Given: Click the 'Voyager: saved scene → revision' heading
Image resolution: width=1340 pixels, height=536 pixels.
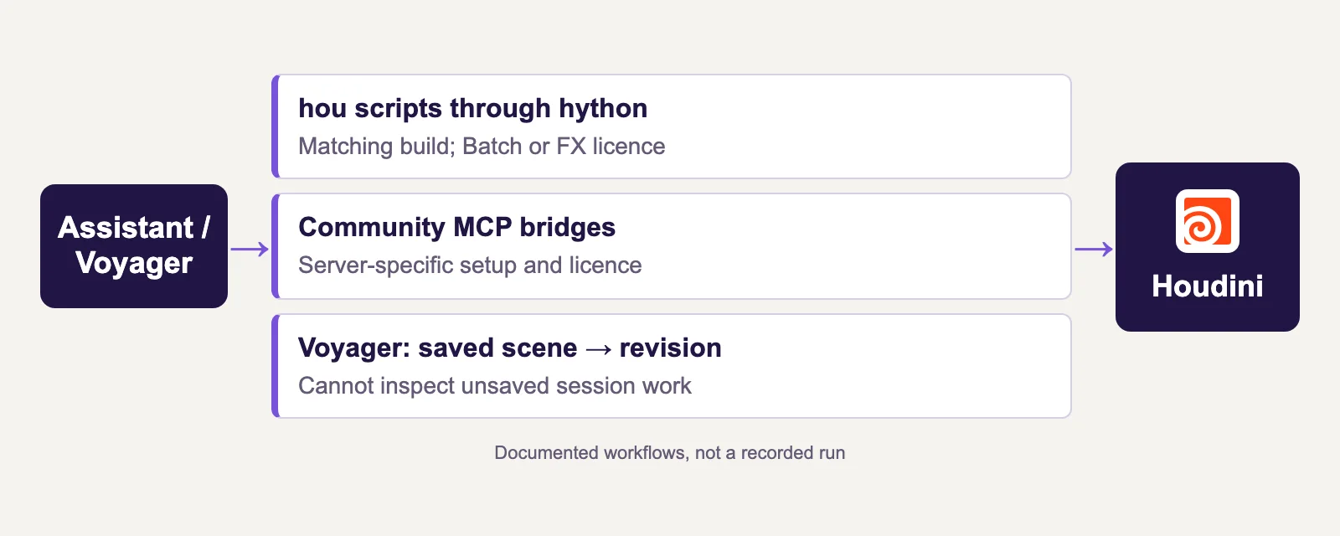Looking at the screenshot, I should click(509, 348).
